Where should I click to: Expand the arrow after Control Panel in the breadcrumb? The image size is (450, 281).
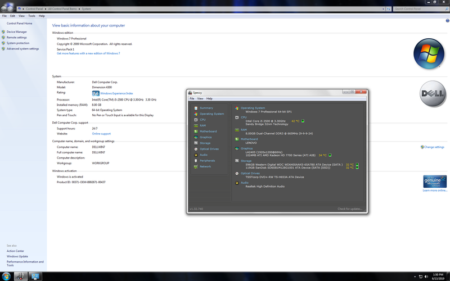46,9
